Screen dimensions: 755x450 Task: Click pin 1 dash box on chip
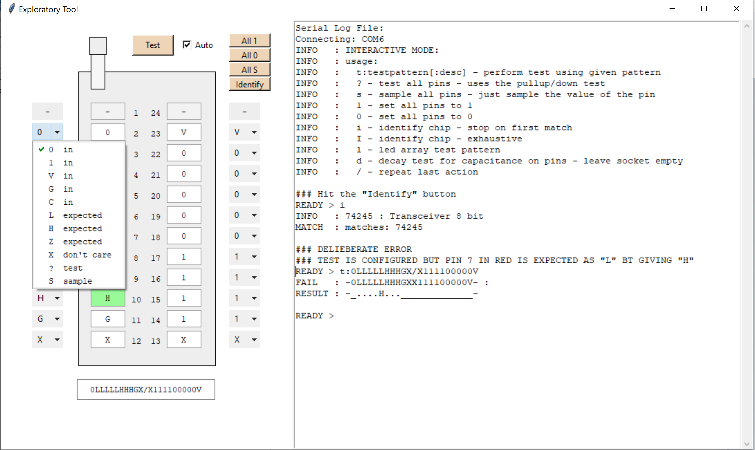108,111
